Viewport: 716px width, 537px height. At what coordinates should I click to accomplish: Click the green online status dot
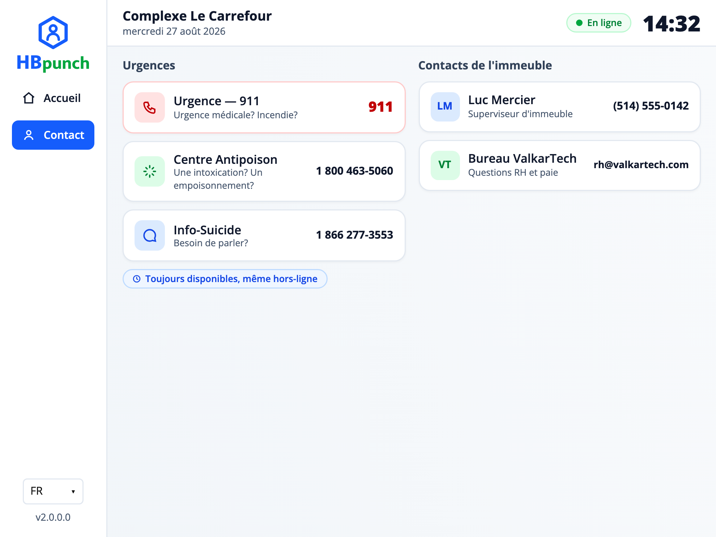point(579,23)
